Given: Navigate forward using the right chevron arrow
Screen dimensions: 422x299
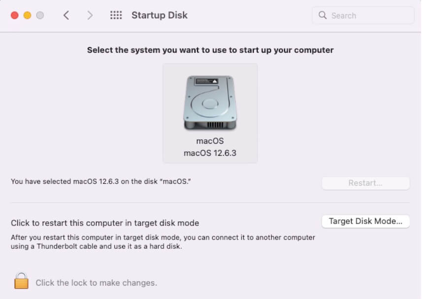Looking at the screenshot, I should (90, 15).
